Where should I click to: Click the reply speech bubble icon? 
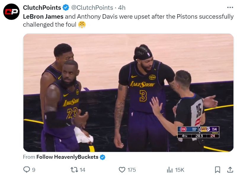click(27, 169)
